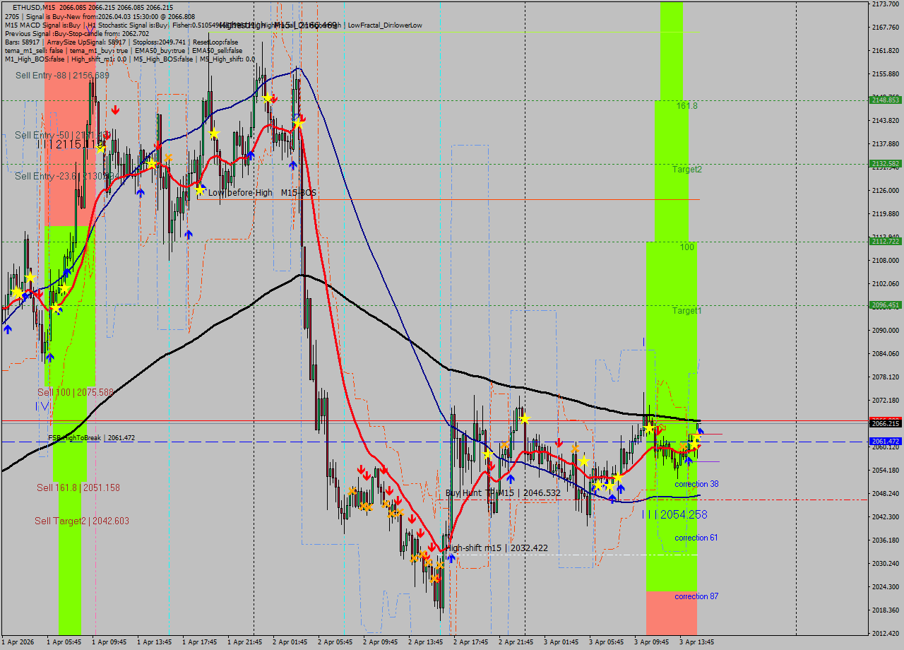This screenshot has width=904, height=650.
Task: Click the 2148.853 green price tag on axis
Action: click(x=885, y=100)
